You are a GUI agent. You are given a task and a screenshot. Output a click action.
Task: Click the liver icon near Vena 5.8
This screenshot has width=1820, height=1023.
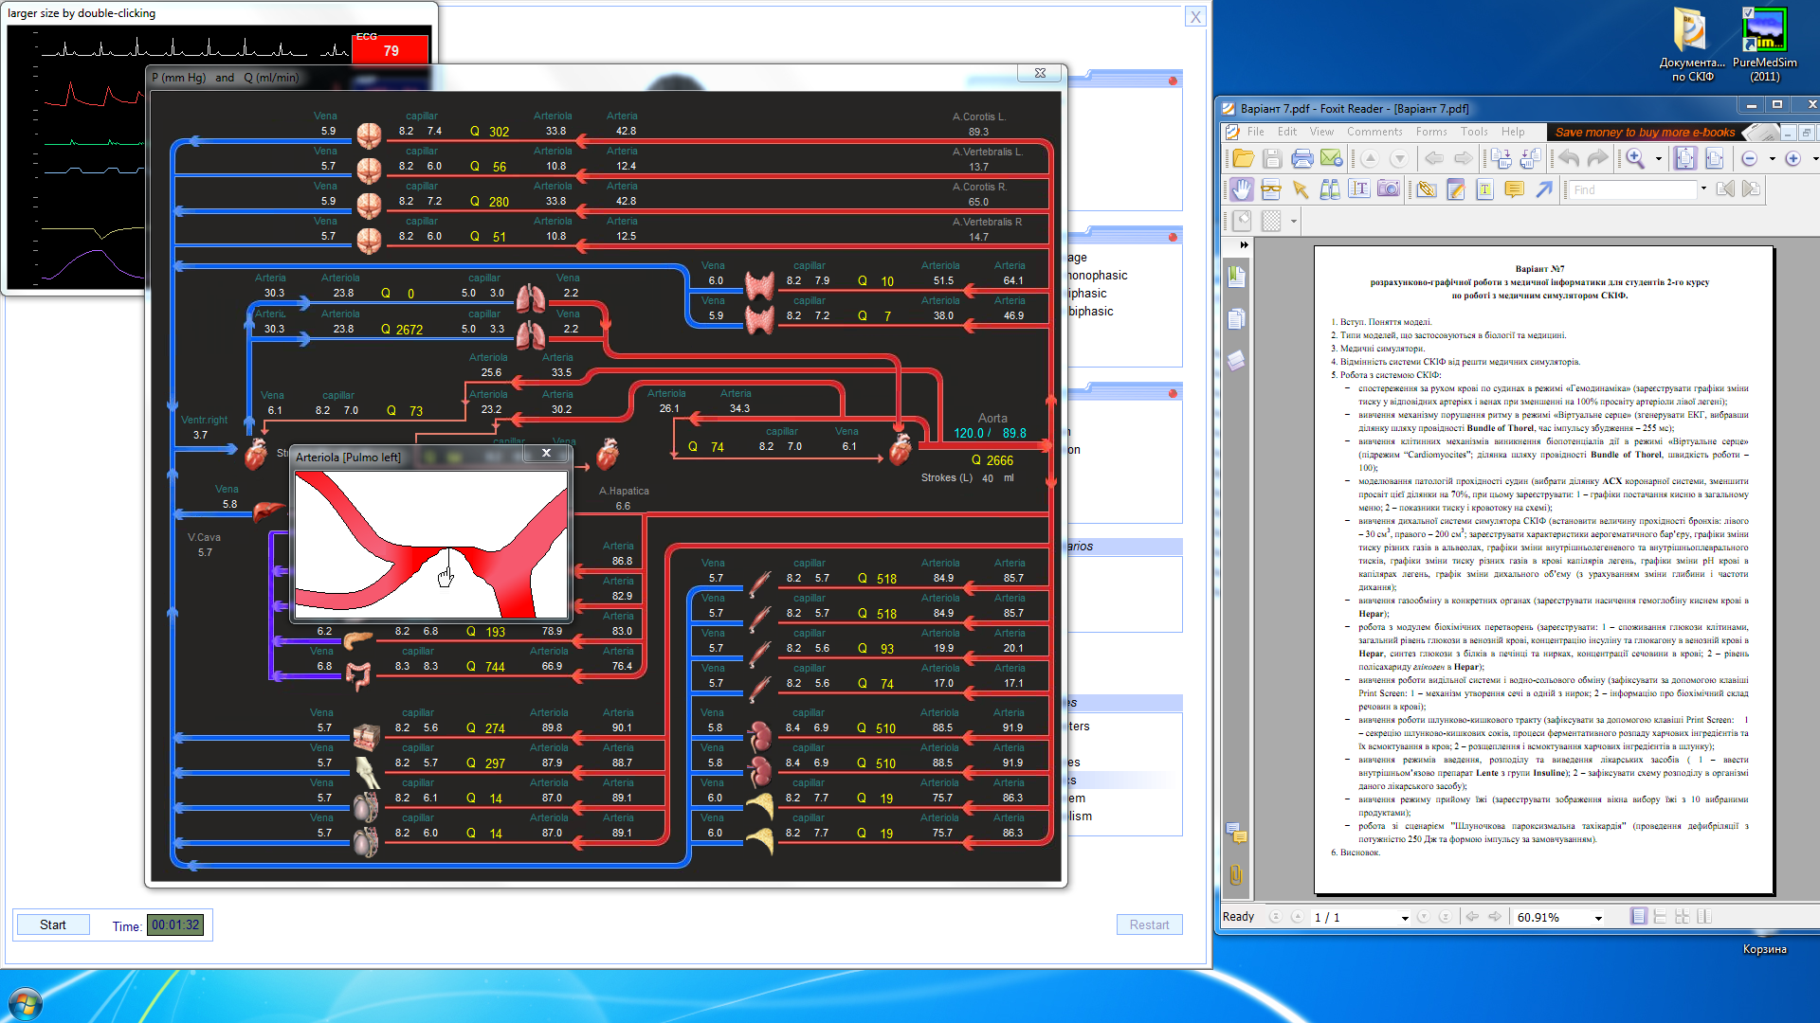270,511
